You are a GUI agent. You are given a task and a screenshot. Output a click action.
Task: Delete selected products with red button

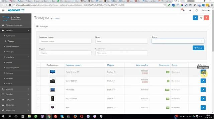207,18
